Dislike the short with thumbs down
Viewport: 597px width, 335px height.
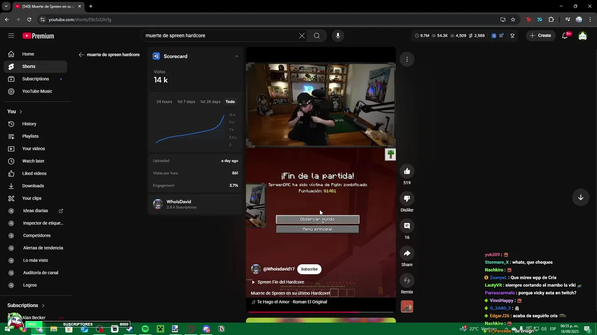coord(407,199)
